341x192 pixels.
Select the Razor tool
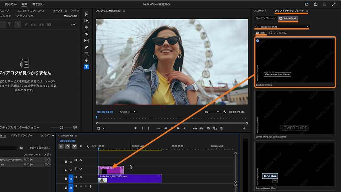click(86, 34)
